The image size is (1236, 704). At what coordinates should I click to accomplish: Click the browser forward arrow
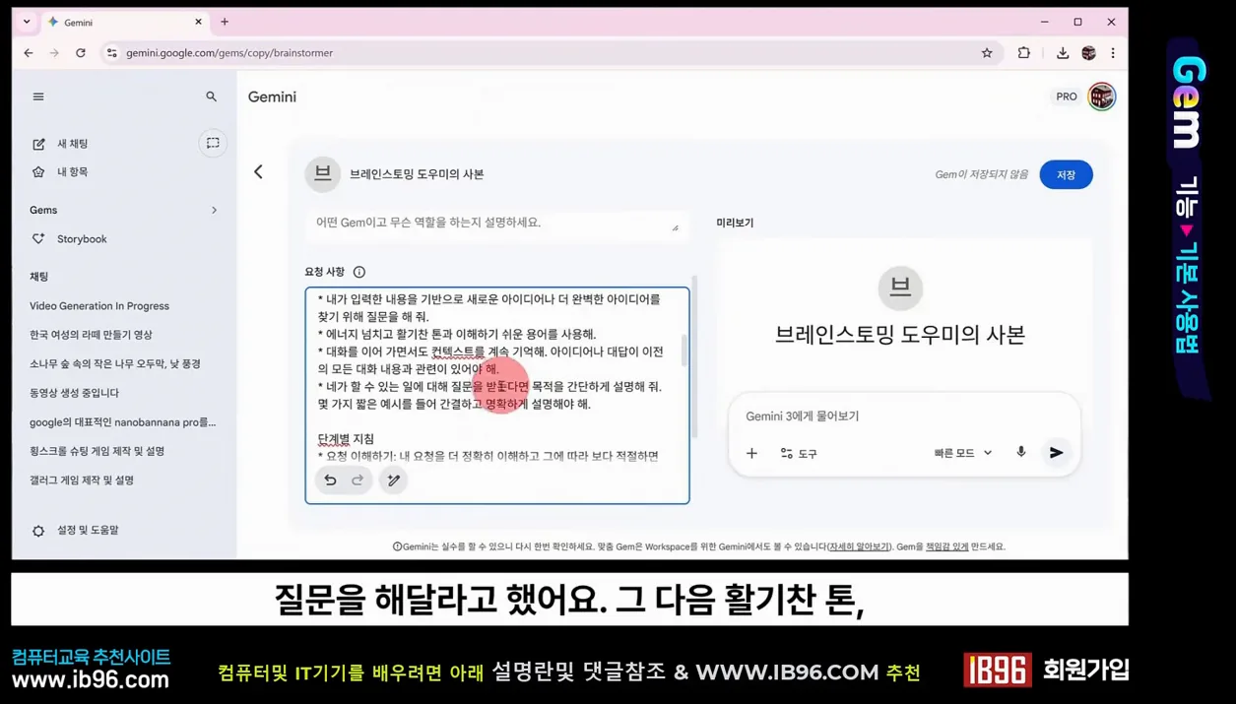54,53
